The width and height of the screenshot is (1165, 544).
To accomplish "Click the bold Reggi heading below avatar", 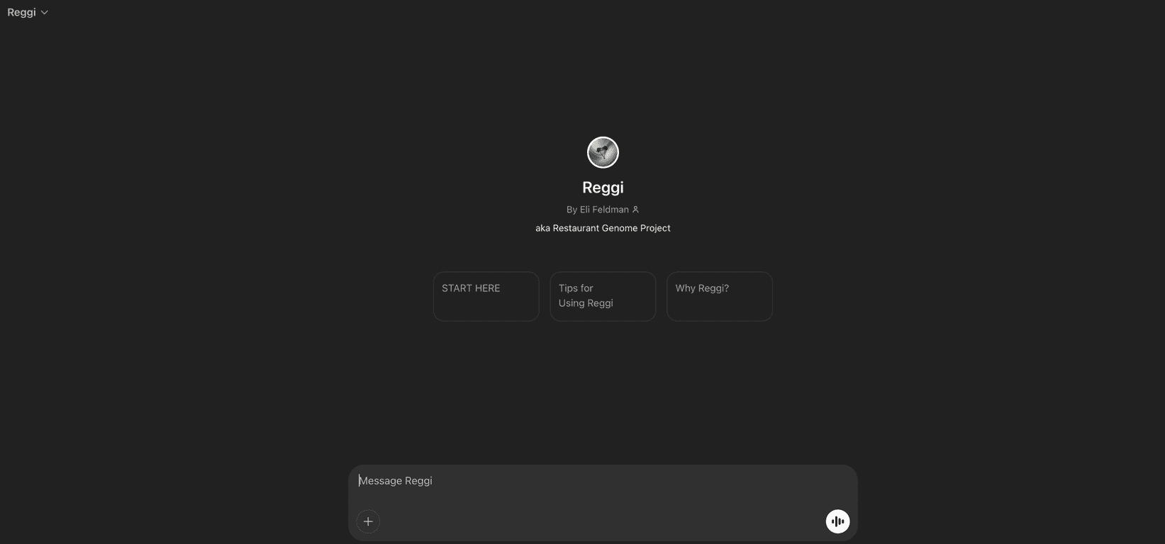I will (603, 188).
